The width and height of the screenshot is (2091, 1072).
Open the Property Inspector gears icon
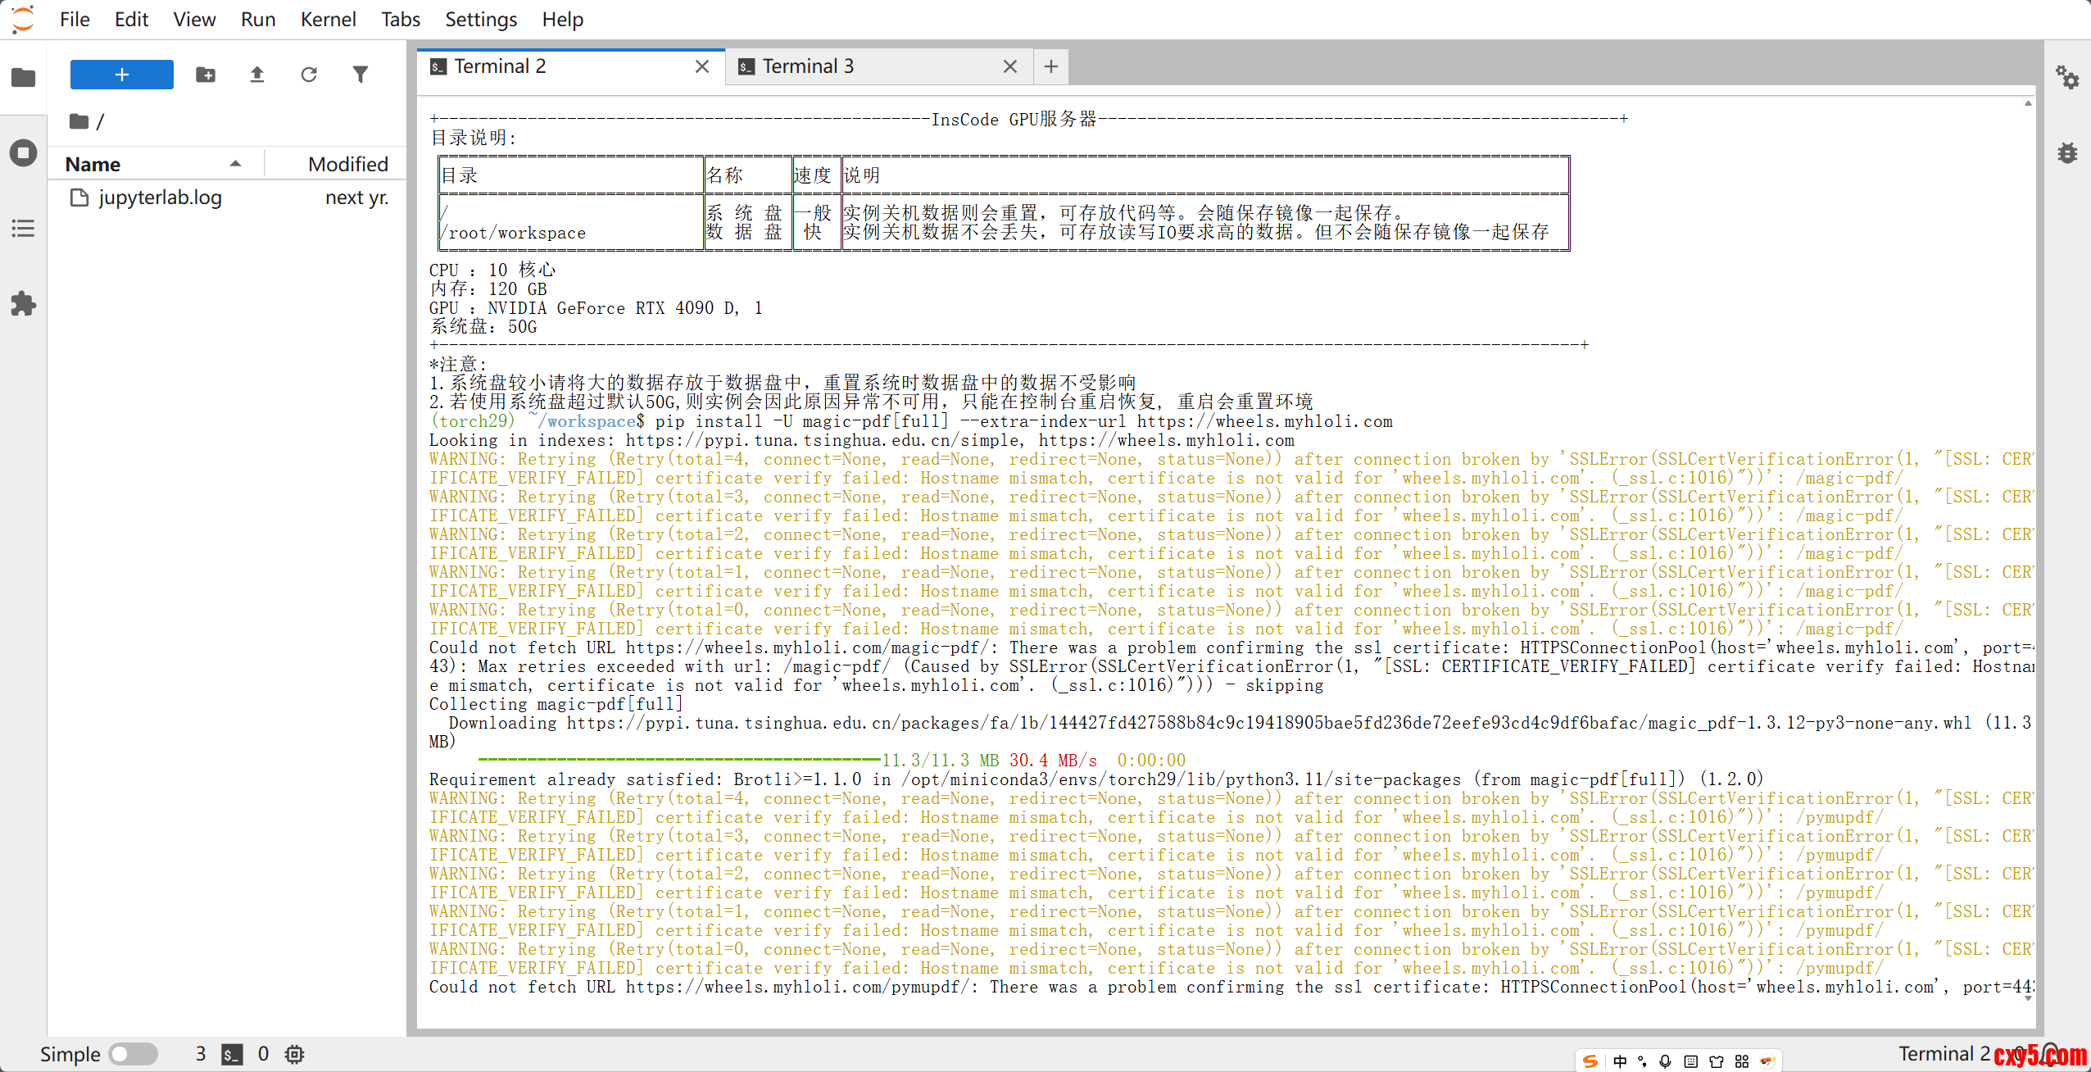(x=2067, y=78)
